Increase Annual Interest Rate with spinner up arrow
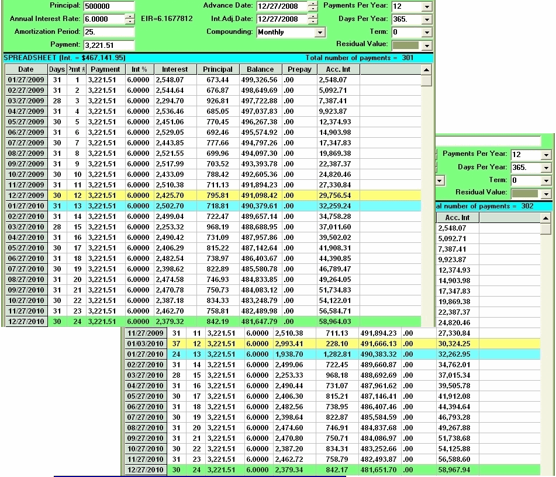This screenshot has width=556, height=477. coord(129,16)
